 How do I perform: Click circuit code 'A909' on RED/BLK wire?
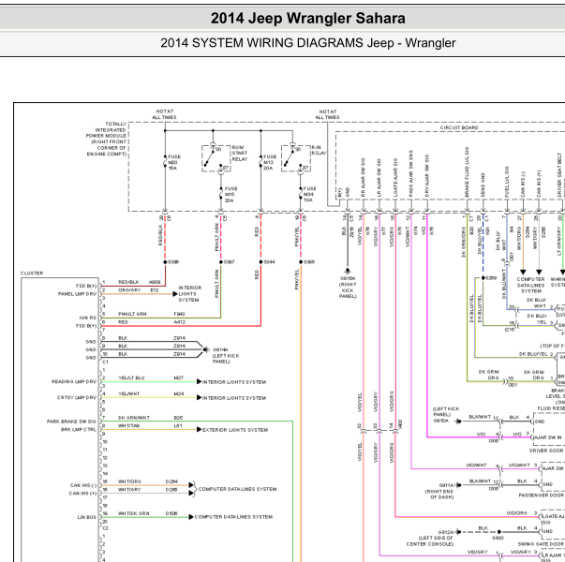click(155, 282)
